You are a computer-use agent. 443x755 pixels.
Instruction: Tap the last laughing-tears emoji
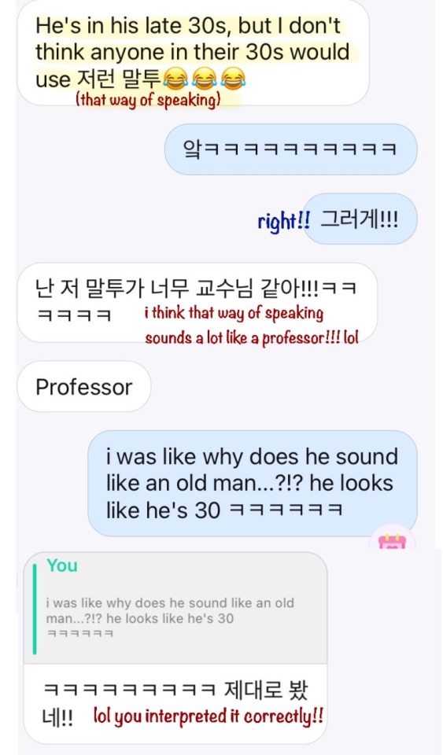pos(233,79)
